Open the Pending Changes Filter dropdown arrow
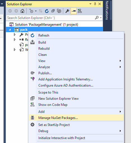 [36, 11]
